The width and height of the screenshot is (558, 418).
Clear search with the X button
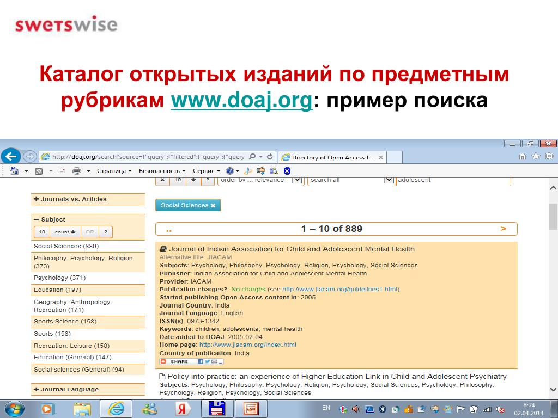pyautogui.click(x=162, y=180)
